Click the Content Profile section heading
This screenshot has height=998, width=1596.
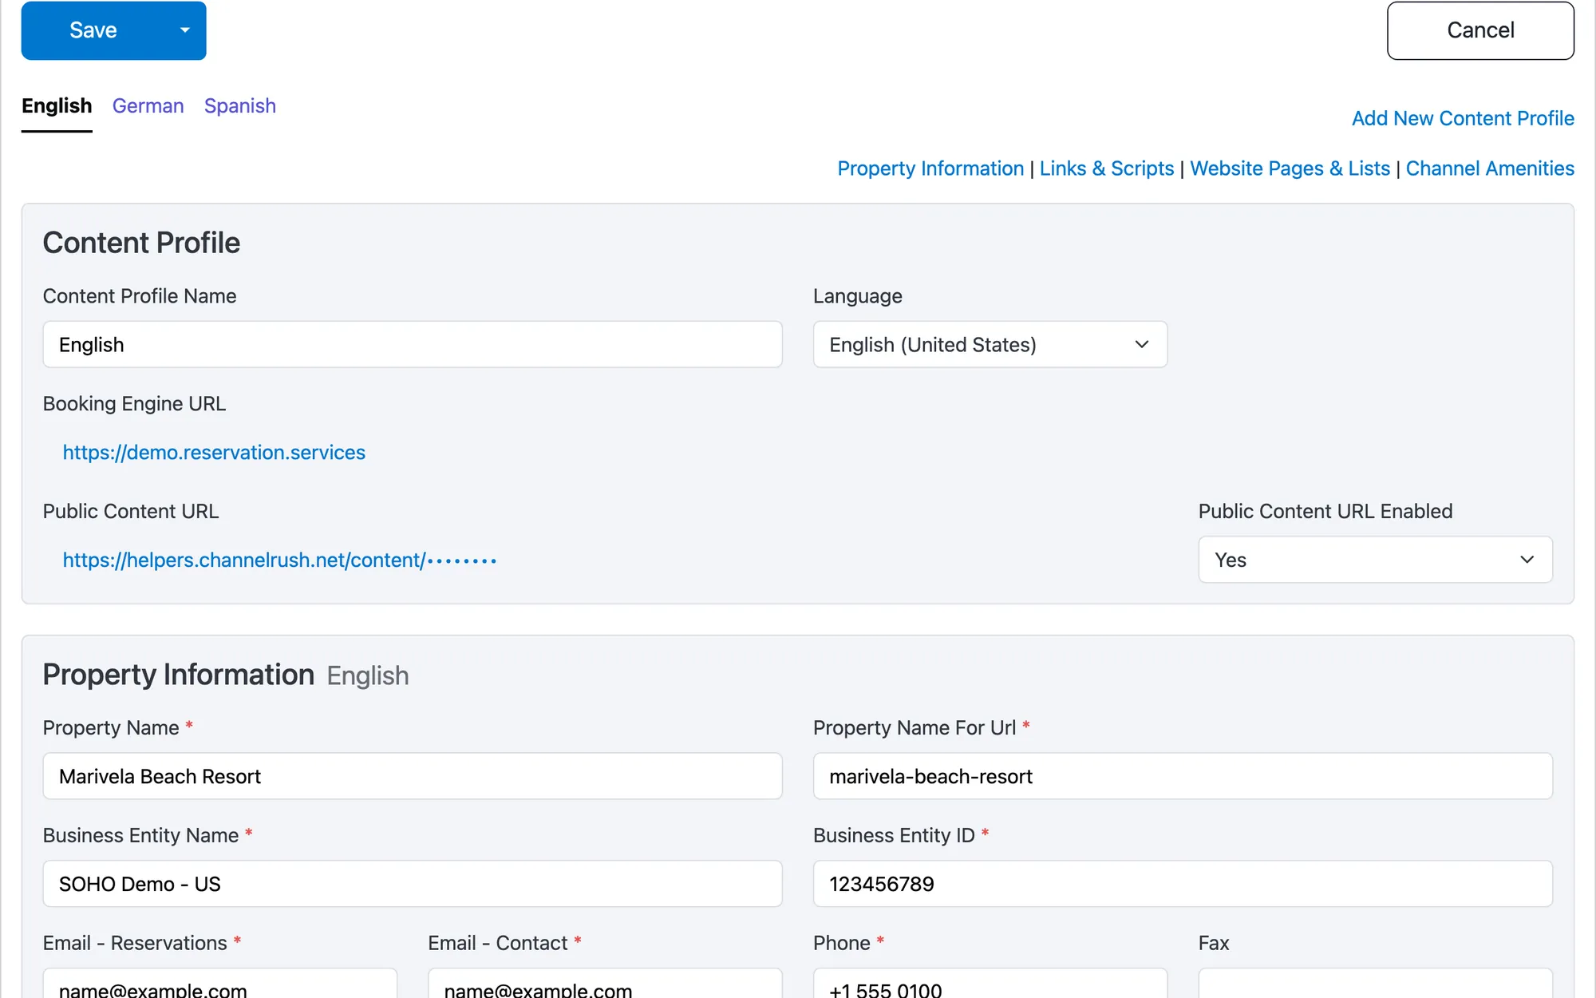tap(141, 243)
